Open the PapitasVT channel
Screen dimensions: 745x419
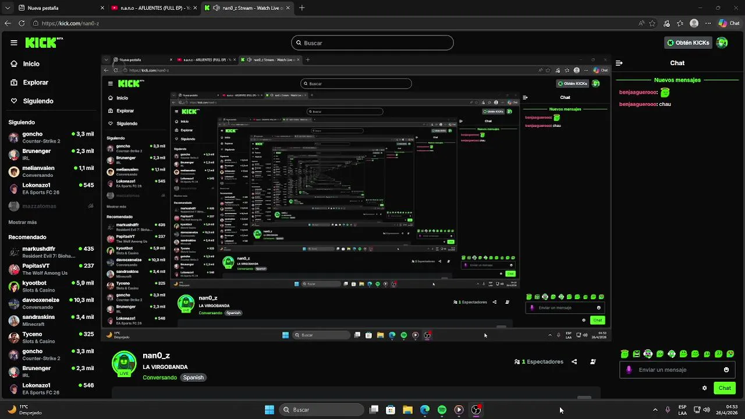(51, 269)
